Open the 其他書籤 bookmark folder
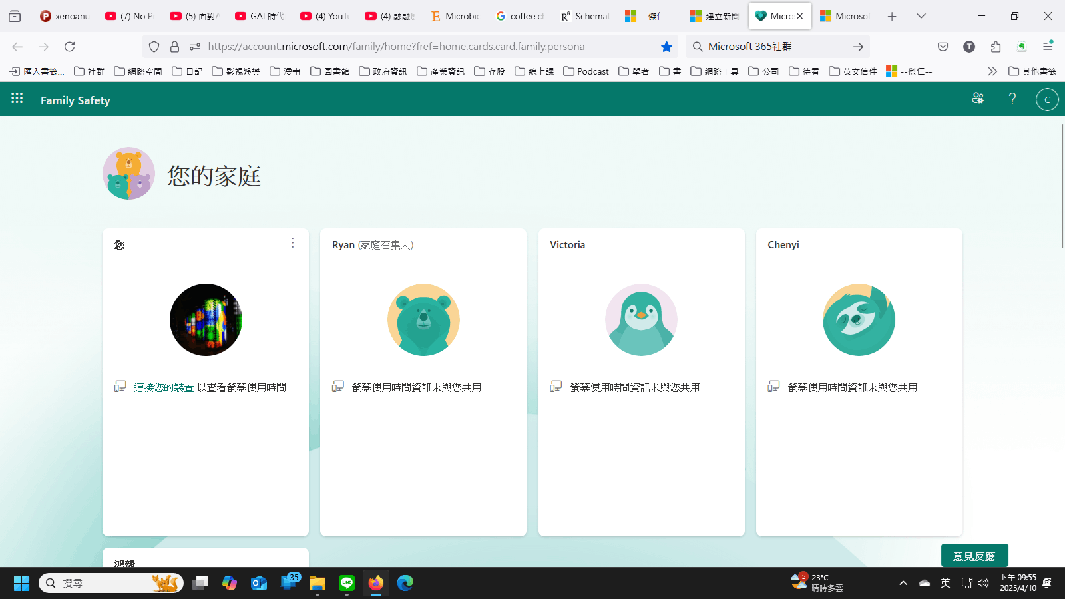Image resolution: width=1065 pixels, height=599 pixels. point(1032,71)
